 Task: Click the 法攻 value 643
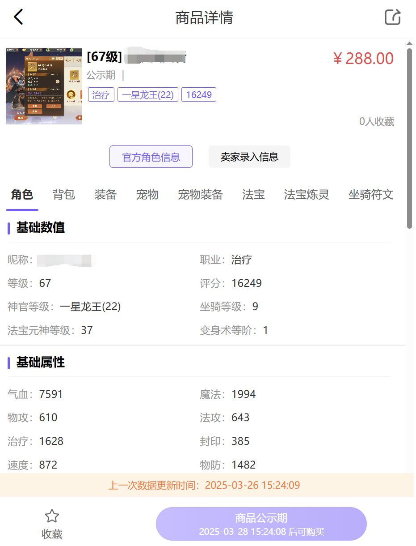(240, 418)
